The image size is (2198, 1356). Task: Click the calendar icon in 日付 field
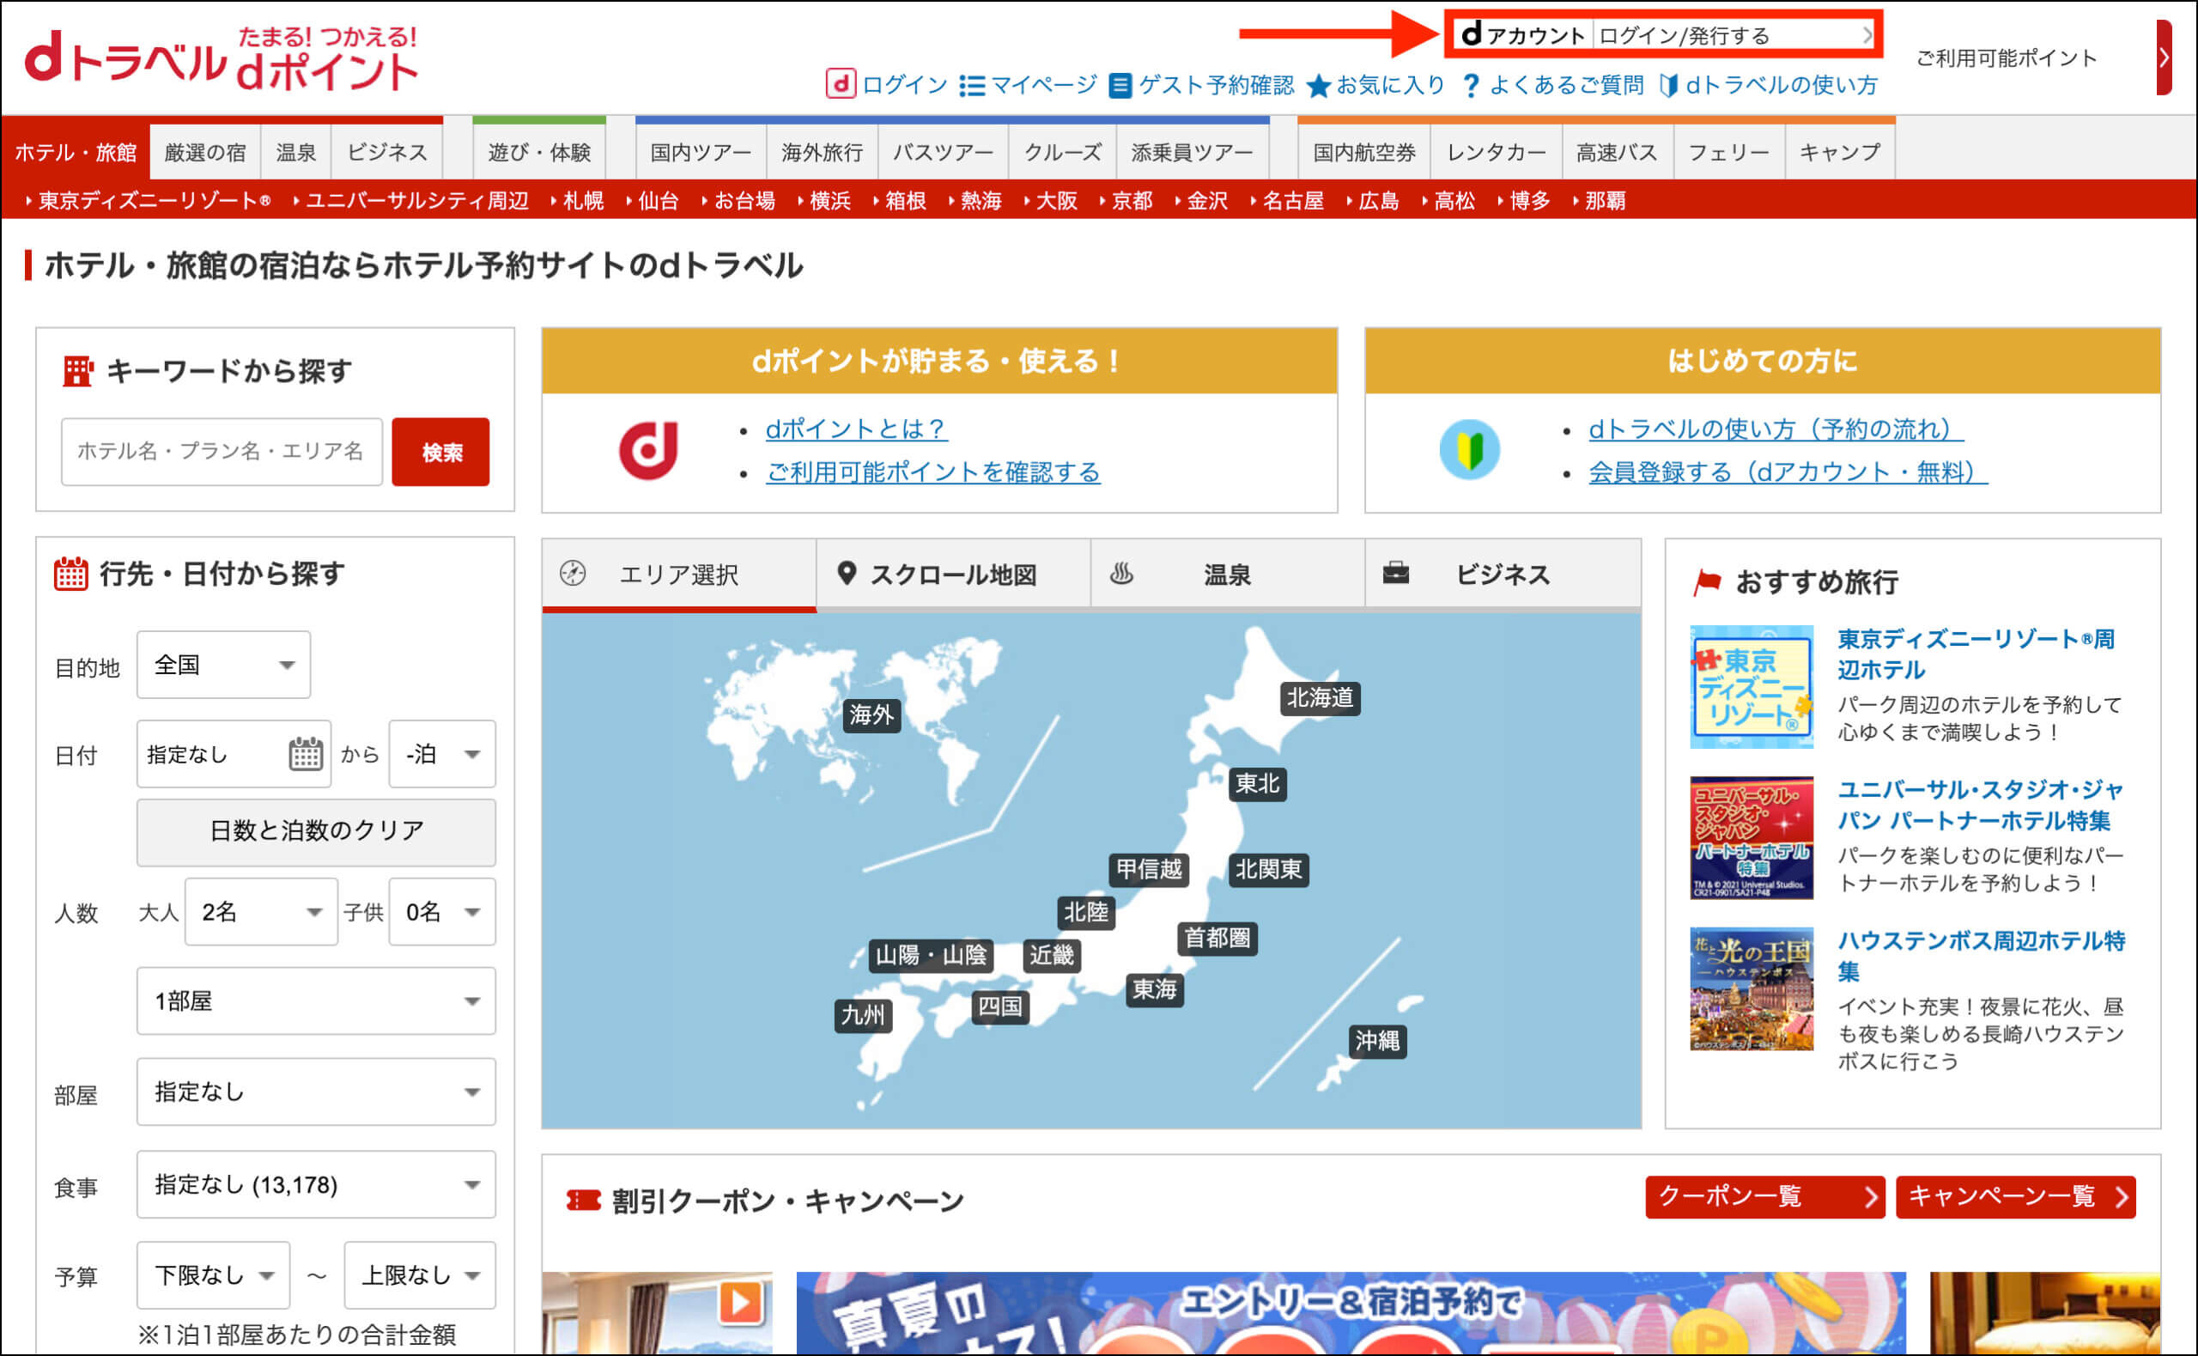(x=306, y=753)
